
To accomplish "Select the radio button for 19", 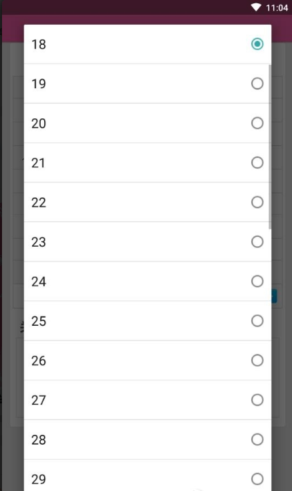I will coord(257,84).
